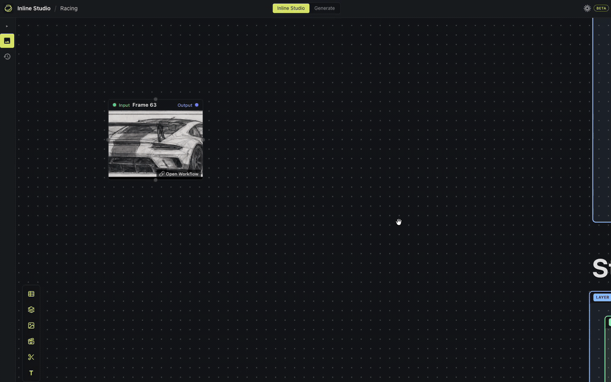The width and height of the screenshot is (611, 382).
Task: Click the Inline Studio title text
Action: click(34, 8)
